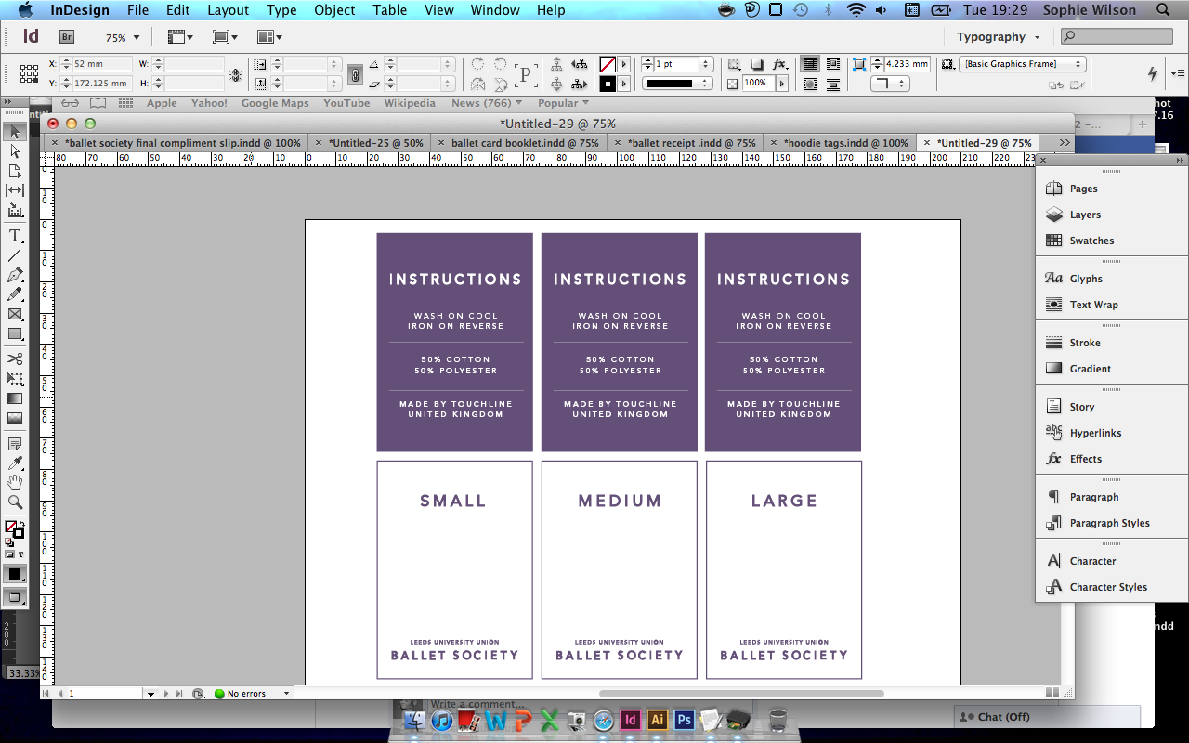Enable the drop shadow toggle
The width and height of the screenshot is (1189, 743).
757,64
